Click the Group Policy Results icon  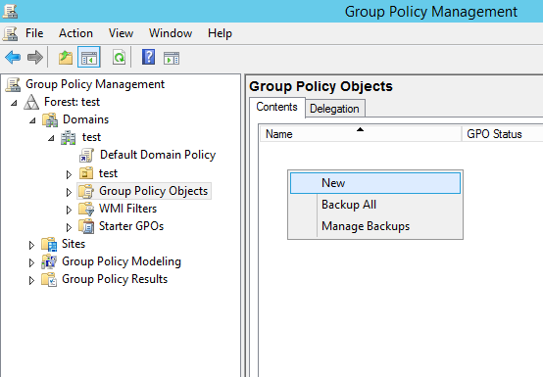click(49, 279)
